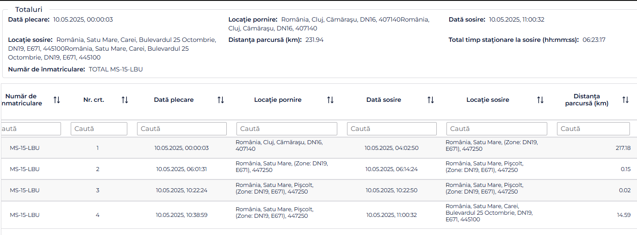
Task: Focus the Locație sosire search box
Action: tap(497, 129)
